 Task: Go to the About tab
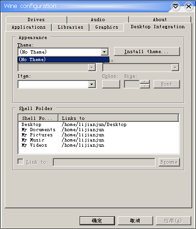point(160,20)
